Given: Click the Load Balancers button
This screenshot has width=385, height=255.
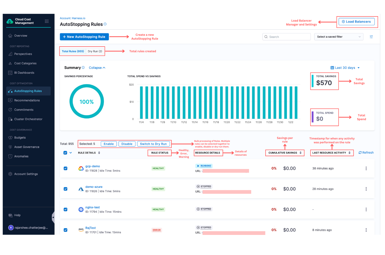Looking at the screenshot, I should pos(356,22).
